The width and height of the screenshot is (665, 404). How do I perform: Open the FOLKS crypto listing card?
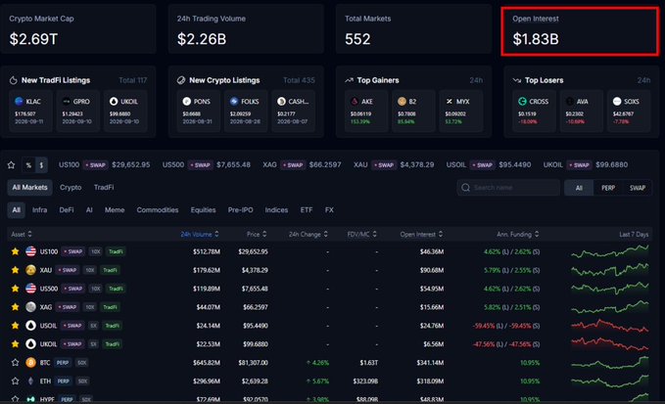[x=246, y=111]
